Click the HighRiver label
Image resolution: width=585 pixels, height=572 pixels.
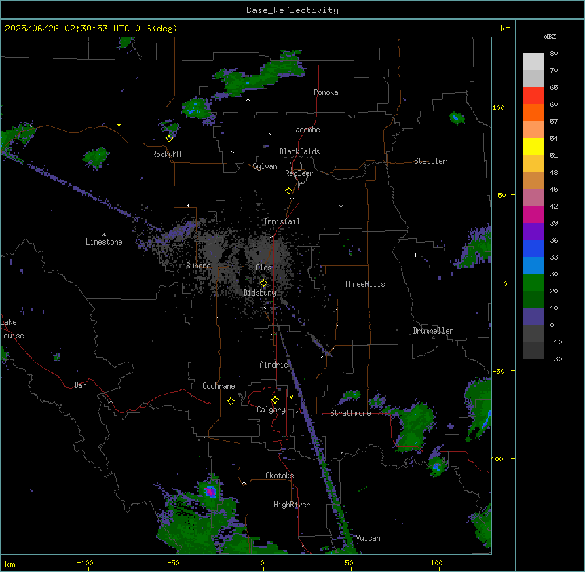point(292,505)
